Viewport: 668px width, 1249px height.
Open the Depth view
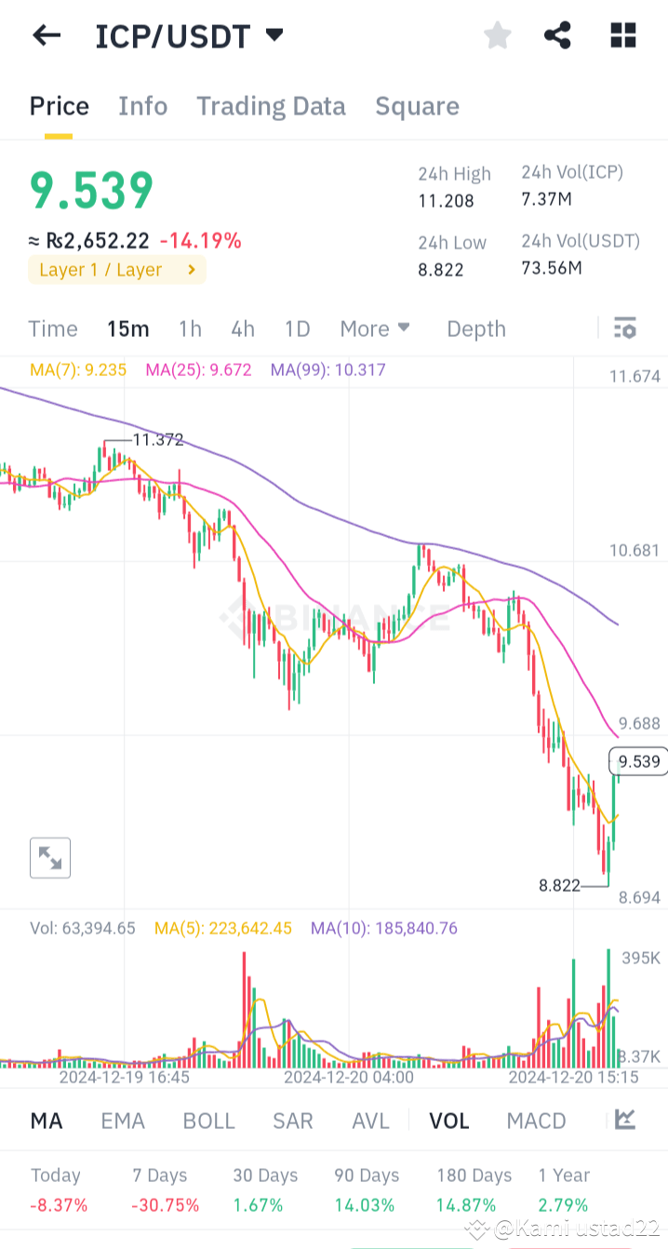coord(475,328)
